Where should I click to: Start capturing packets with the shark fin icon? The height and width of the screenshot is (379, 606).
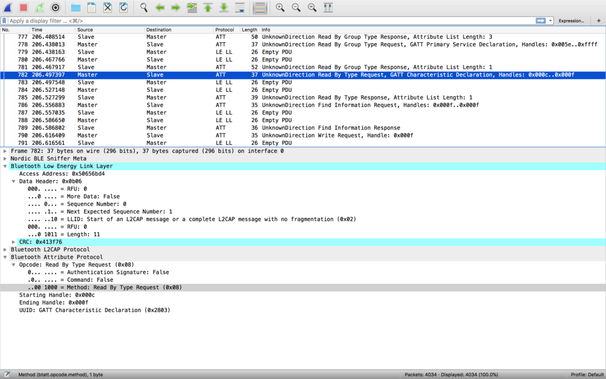pyautogui.click(x=8, y=7)
